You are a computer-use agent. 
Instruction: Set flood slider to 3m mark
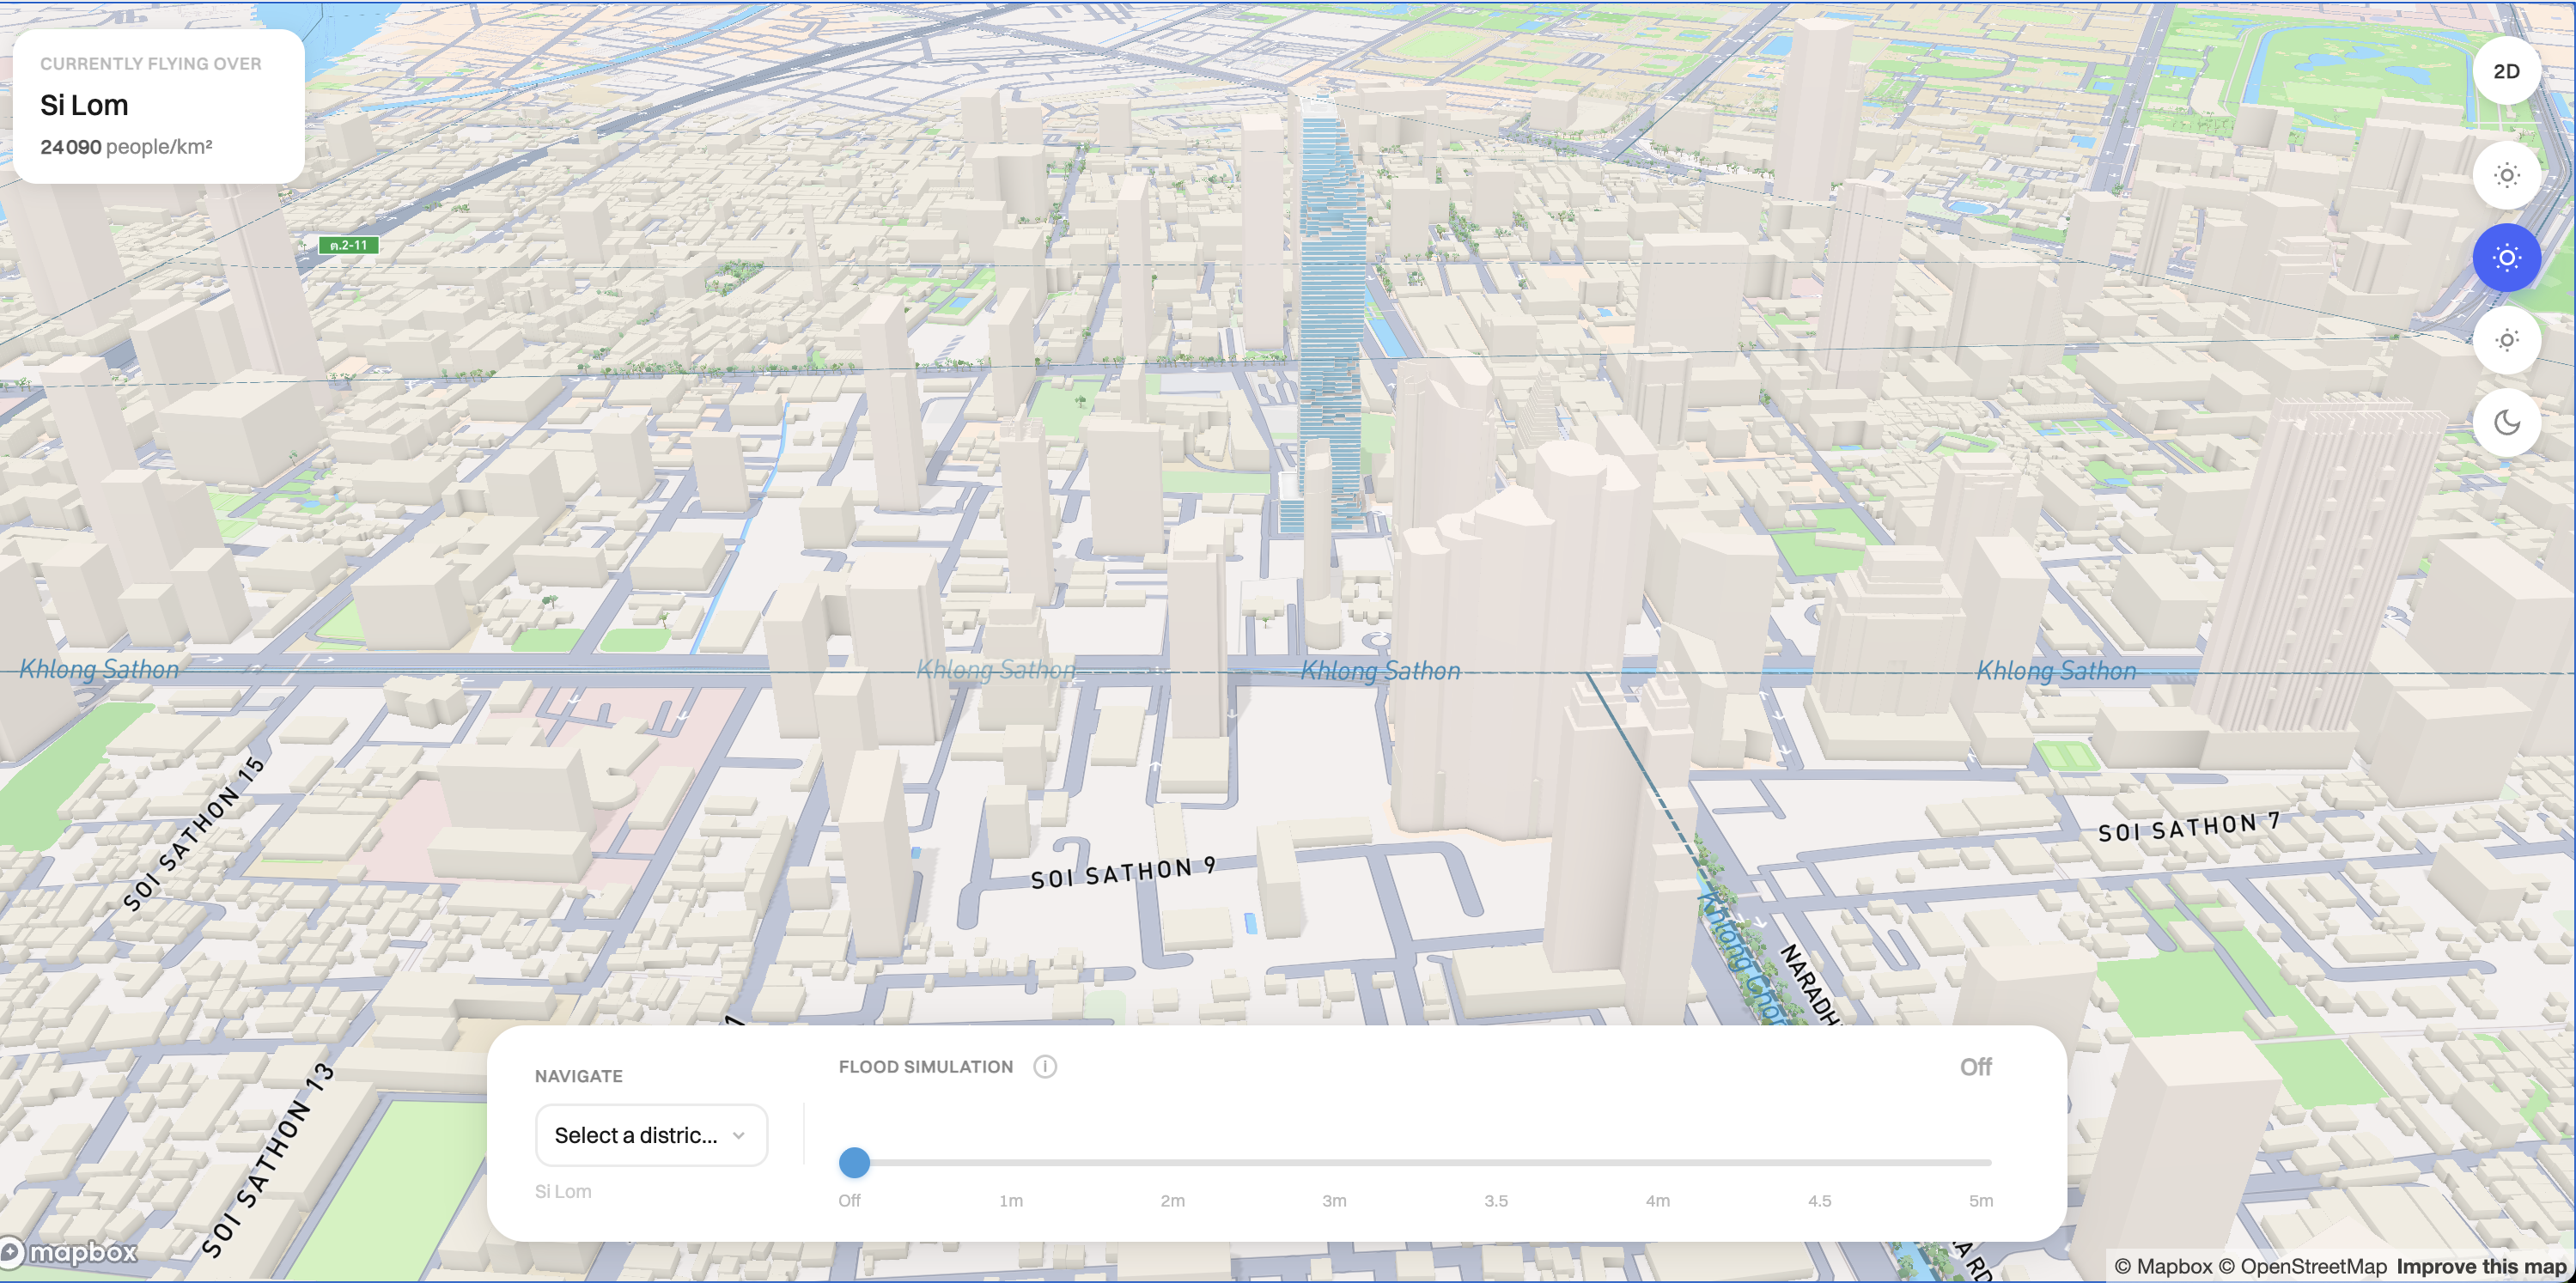click(x=1334, y=1200)
